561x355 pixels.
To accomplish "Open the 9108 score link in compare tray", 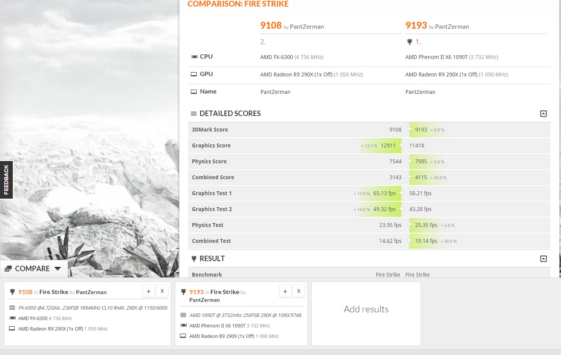I will 25,292.
